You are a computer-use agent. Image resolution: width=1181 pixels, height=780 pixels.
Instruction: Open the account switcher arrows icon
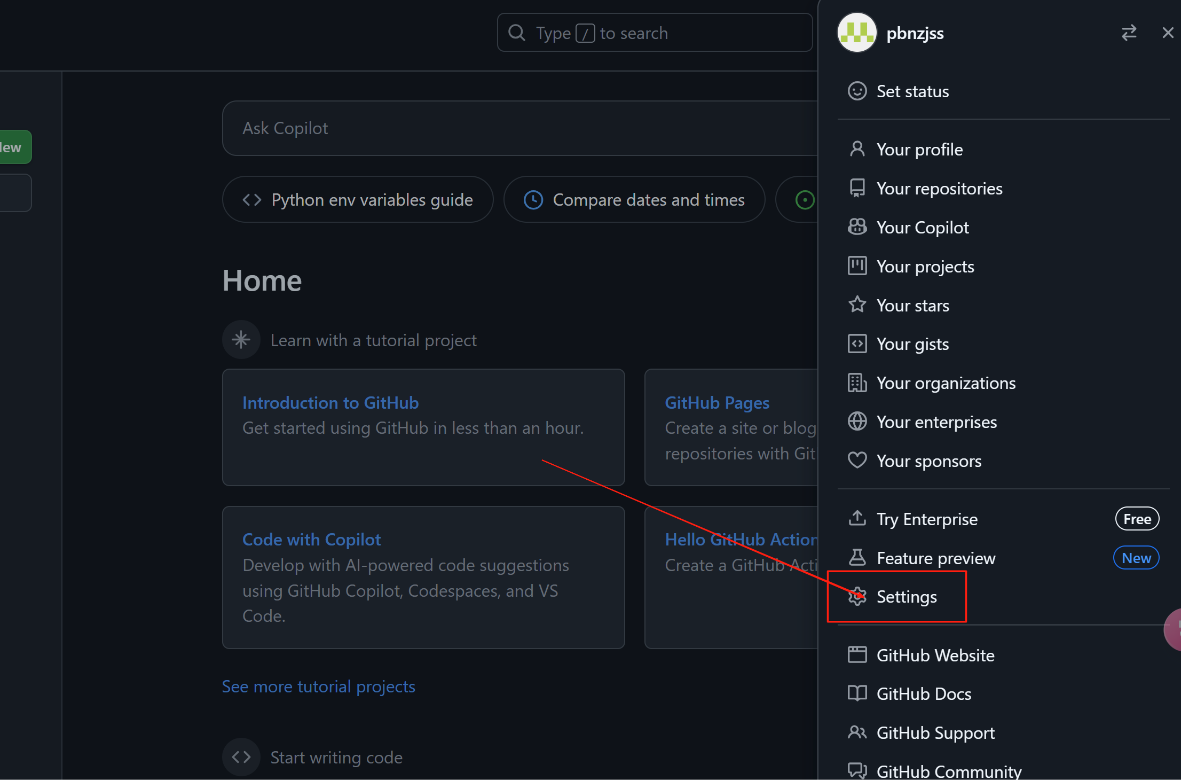pyautogui.click(x=1129, y=33)
